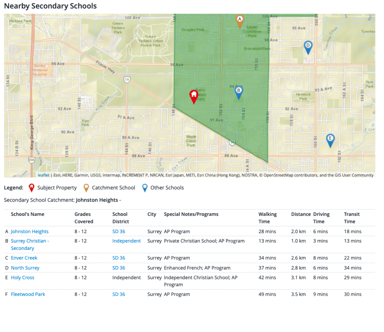Click blue school marker B on map

[238, 93]
